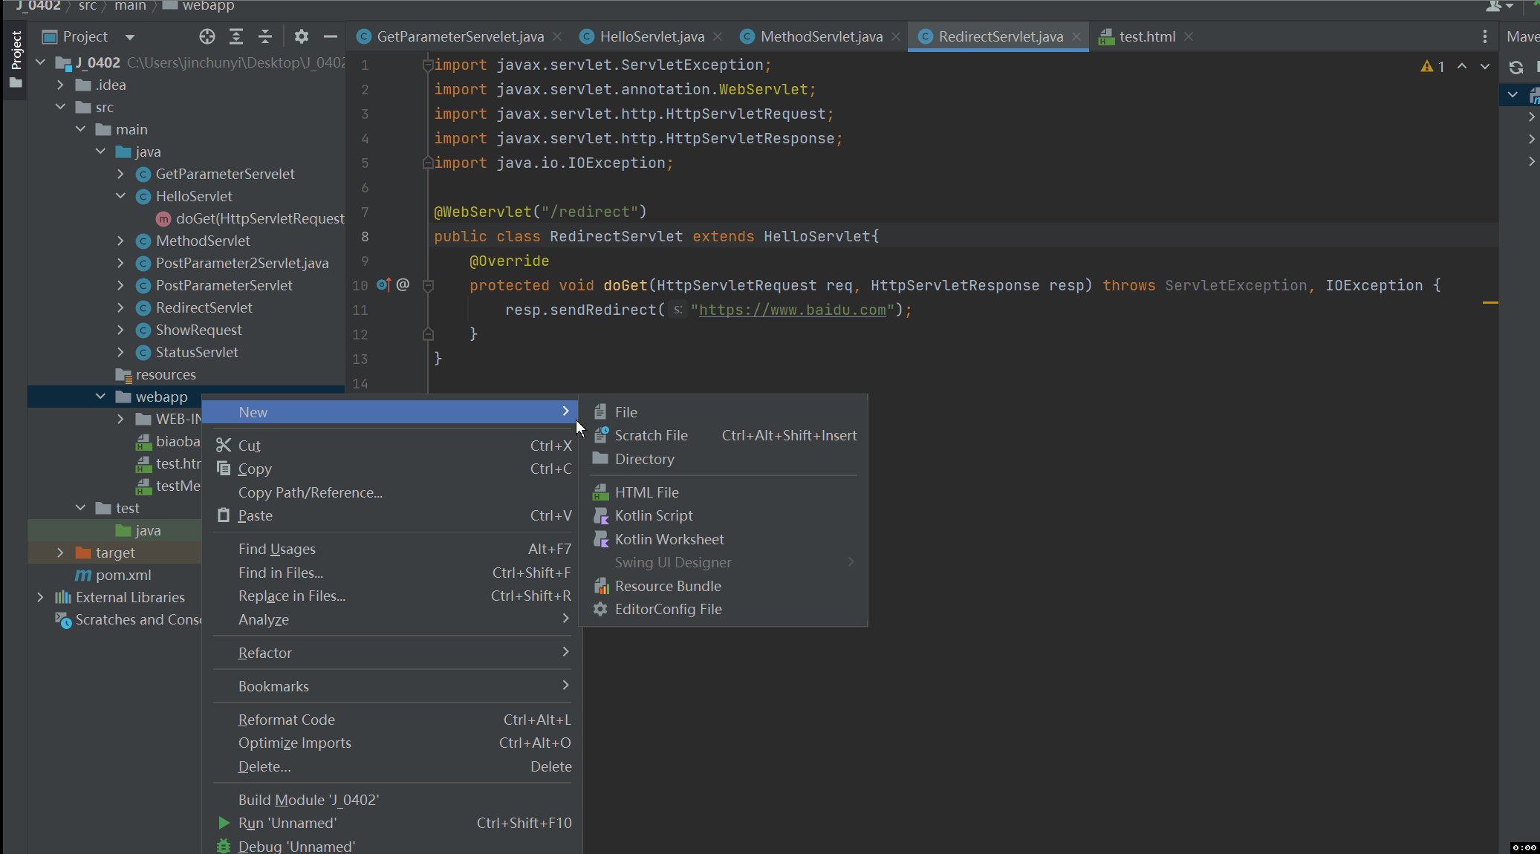Open Project panel settings gear
Image resolution: width=1540 pixels, height=854 pixels.
(x=301, y=36)
